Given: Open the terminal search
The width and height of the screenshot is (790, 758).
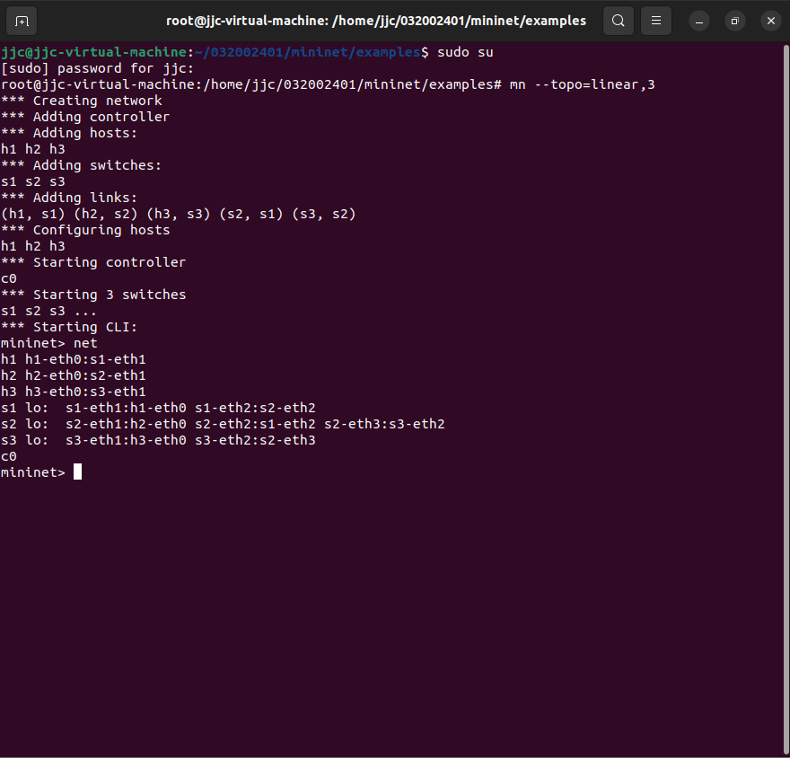Looking at the screenshot, I should point(619,21).
